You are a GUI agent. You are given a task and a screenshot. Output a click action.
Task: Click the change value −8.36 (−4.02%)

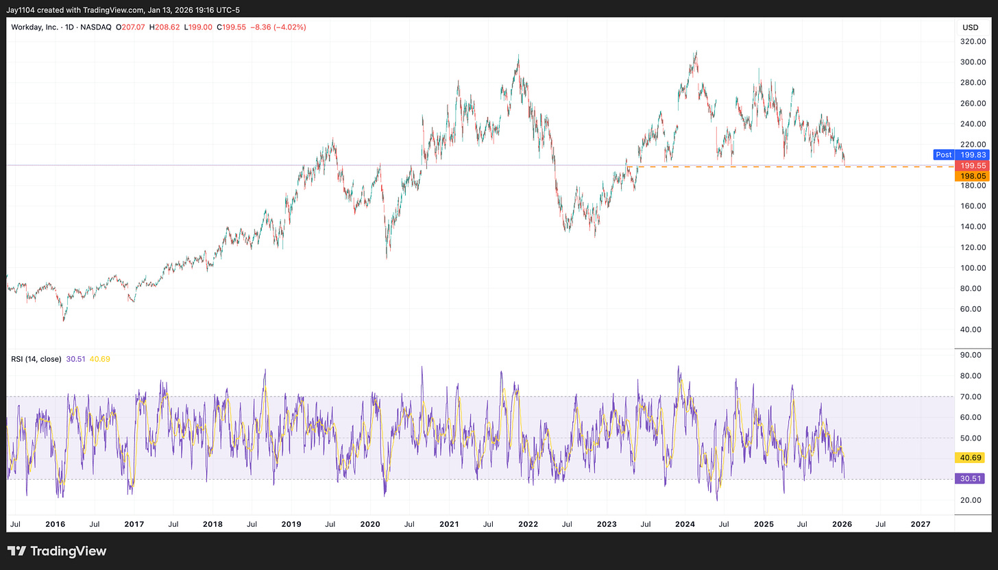[278, 27]
